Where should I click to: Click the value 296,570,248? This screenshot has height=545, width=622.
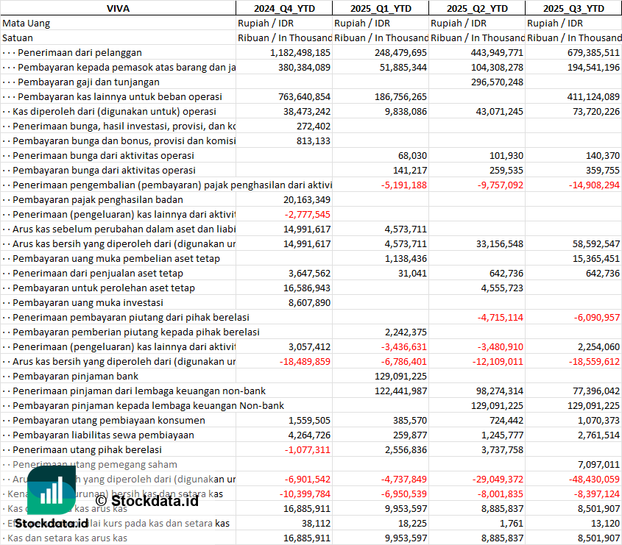point(497,82)
